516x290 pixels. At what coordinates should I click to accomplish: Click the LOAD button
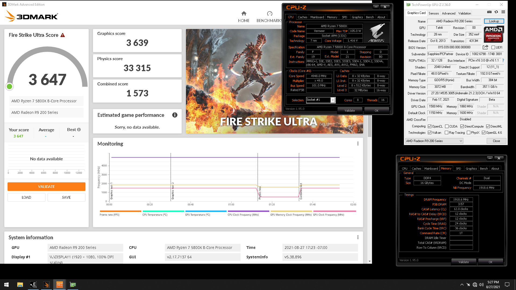(26, 197)
